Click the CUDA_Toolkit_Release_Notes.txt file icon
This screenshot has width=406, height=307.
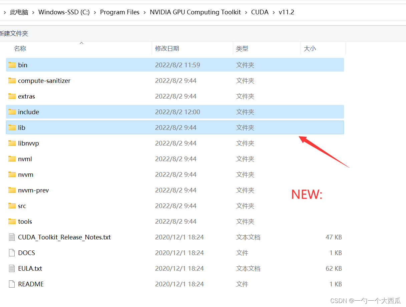click(x=12, y=237)
